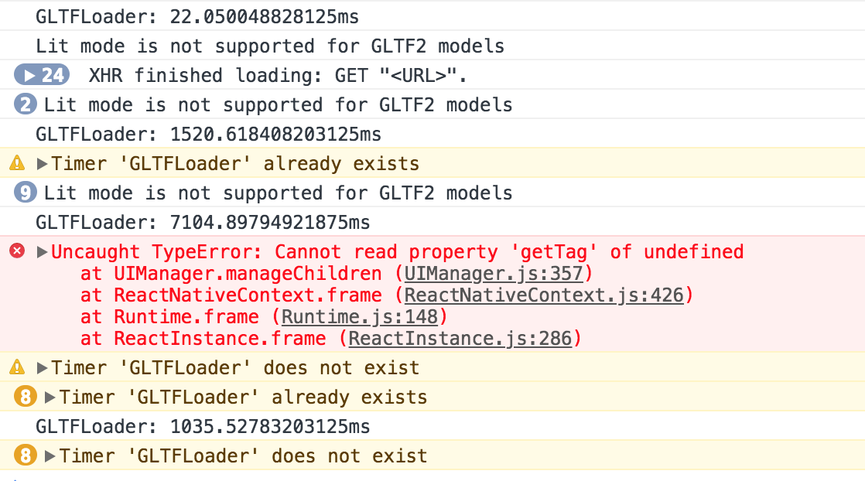
Task: Click the '8' badge on 'Timer does not exist'
Action: (26, 456)
